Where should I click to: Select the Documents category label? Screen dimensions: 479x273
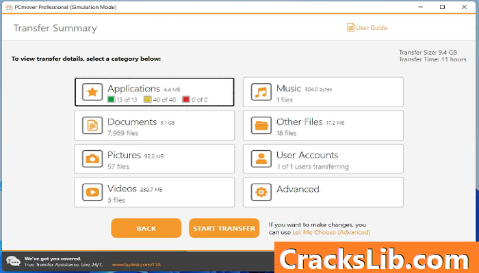point(132,122)
